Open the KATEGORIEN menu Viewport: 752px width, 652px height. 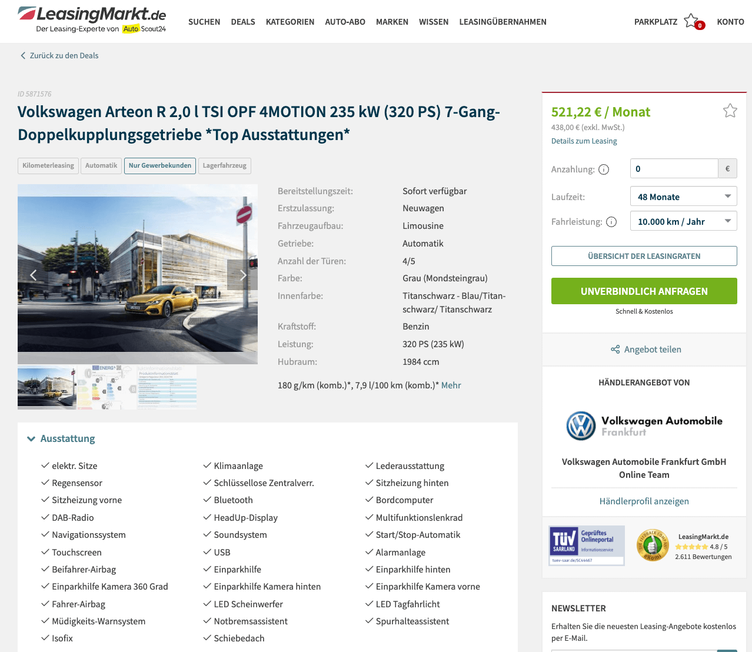pos(290,22)
